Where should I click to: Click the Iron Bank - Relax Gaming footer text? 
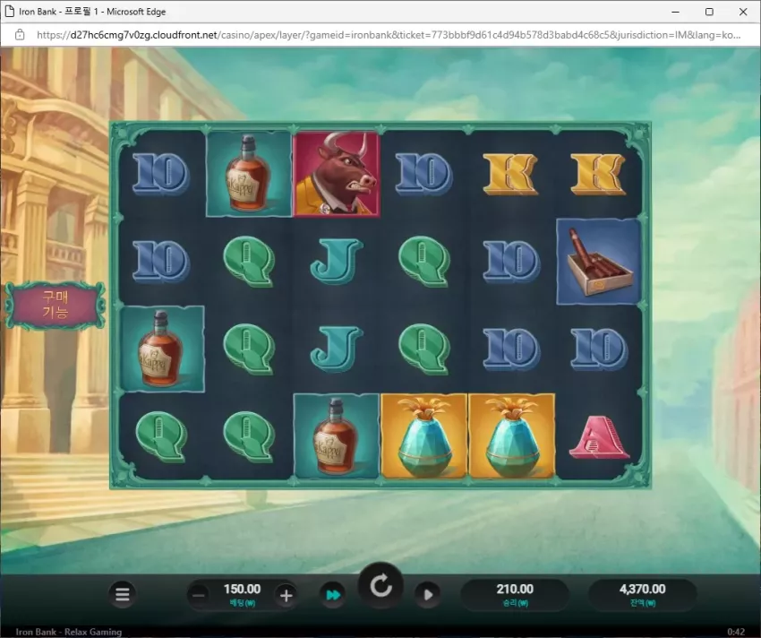68,632
